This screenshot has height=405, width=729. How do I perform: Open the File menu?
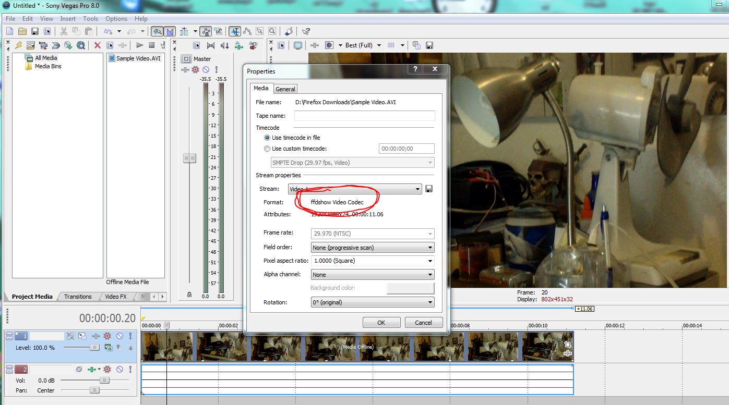pos(10,19)
